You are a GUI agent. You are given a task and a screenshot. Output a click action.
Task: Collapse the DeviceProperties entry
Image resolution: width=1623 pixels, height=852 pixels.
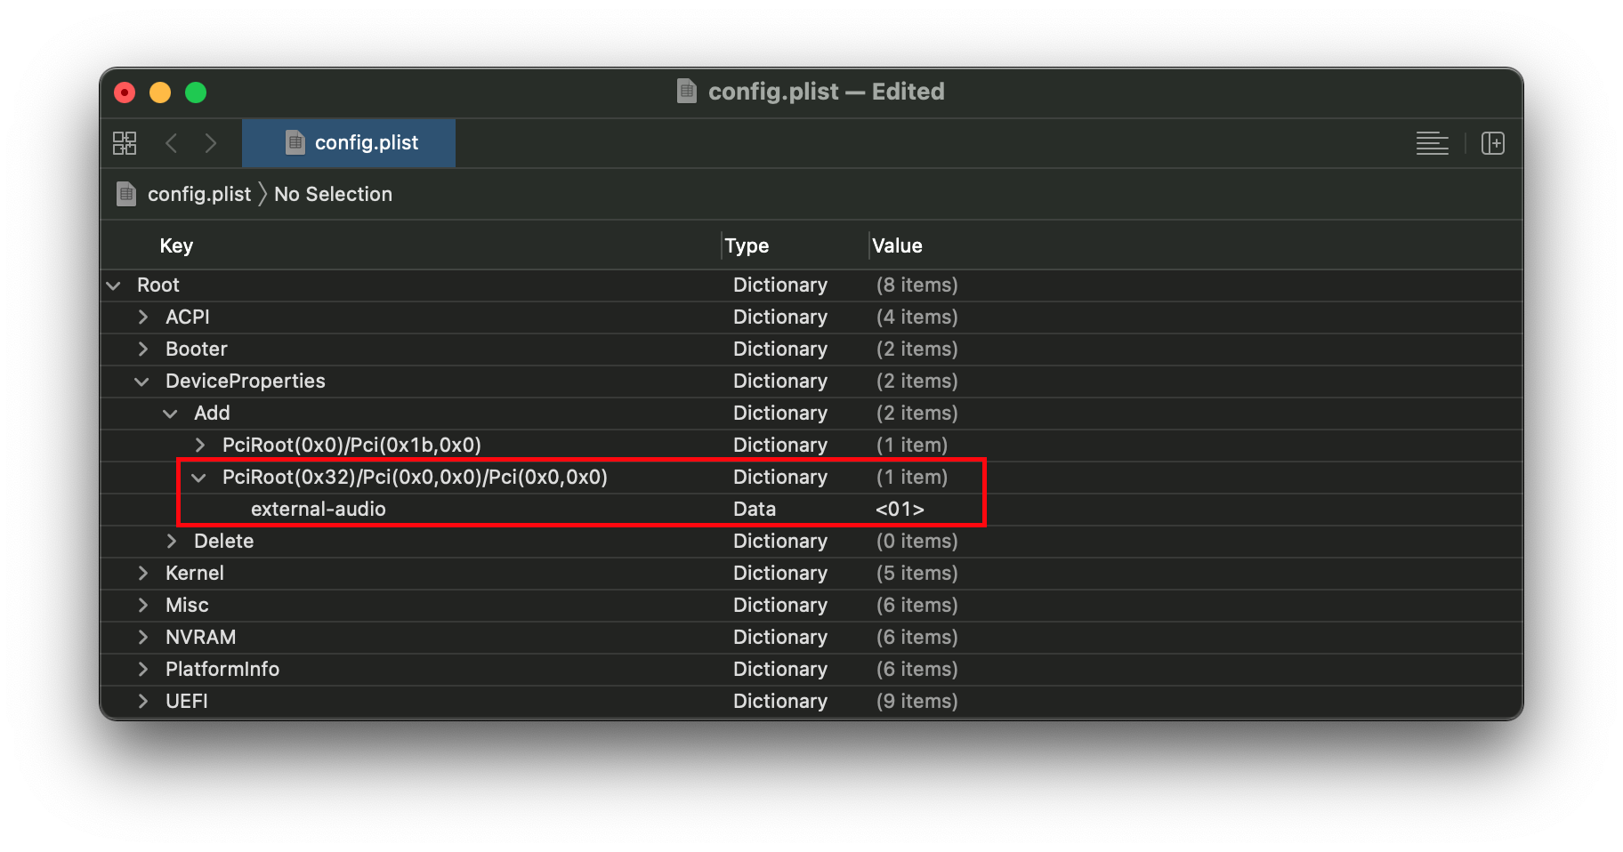142,382
